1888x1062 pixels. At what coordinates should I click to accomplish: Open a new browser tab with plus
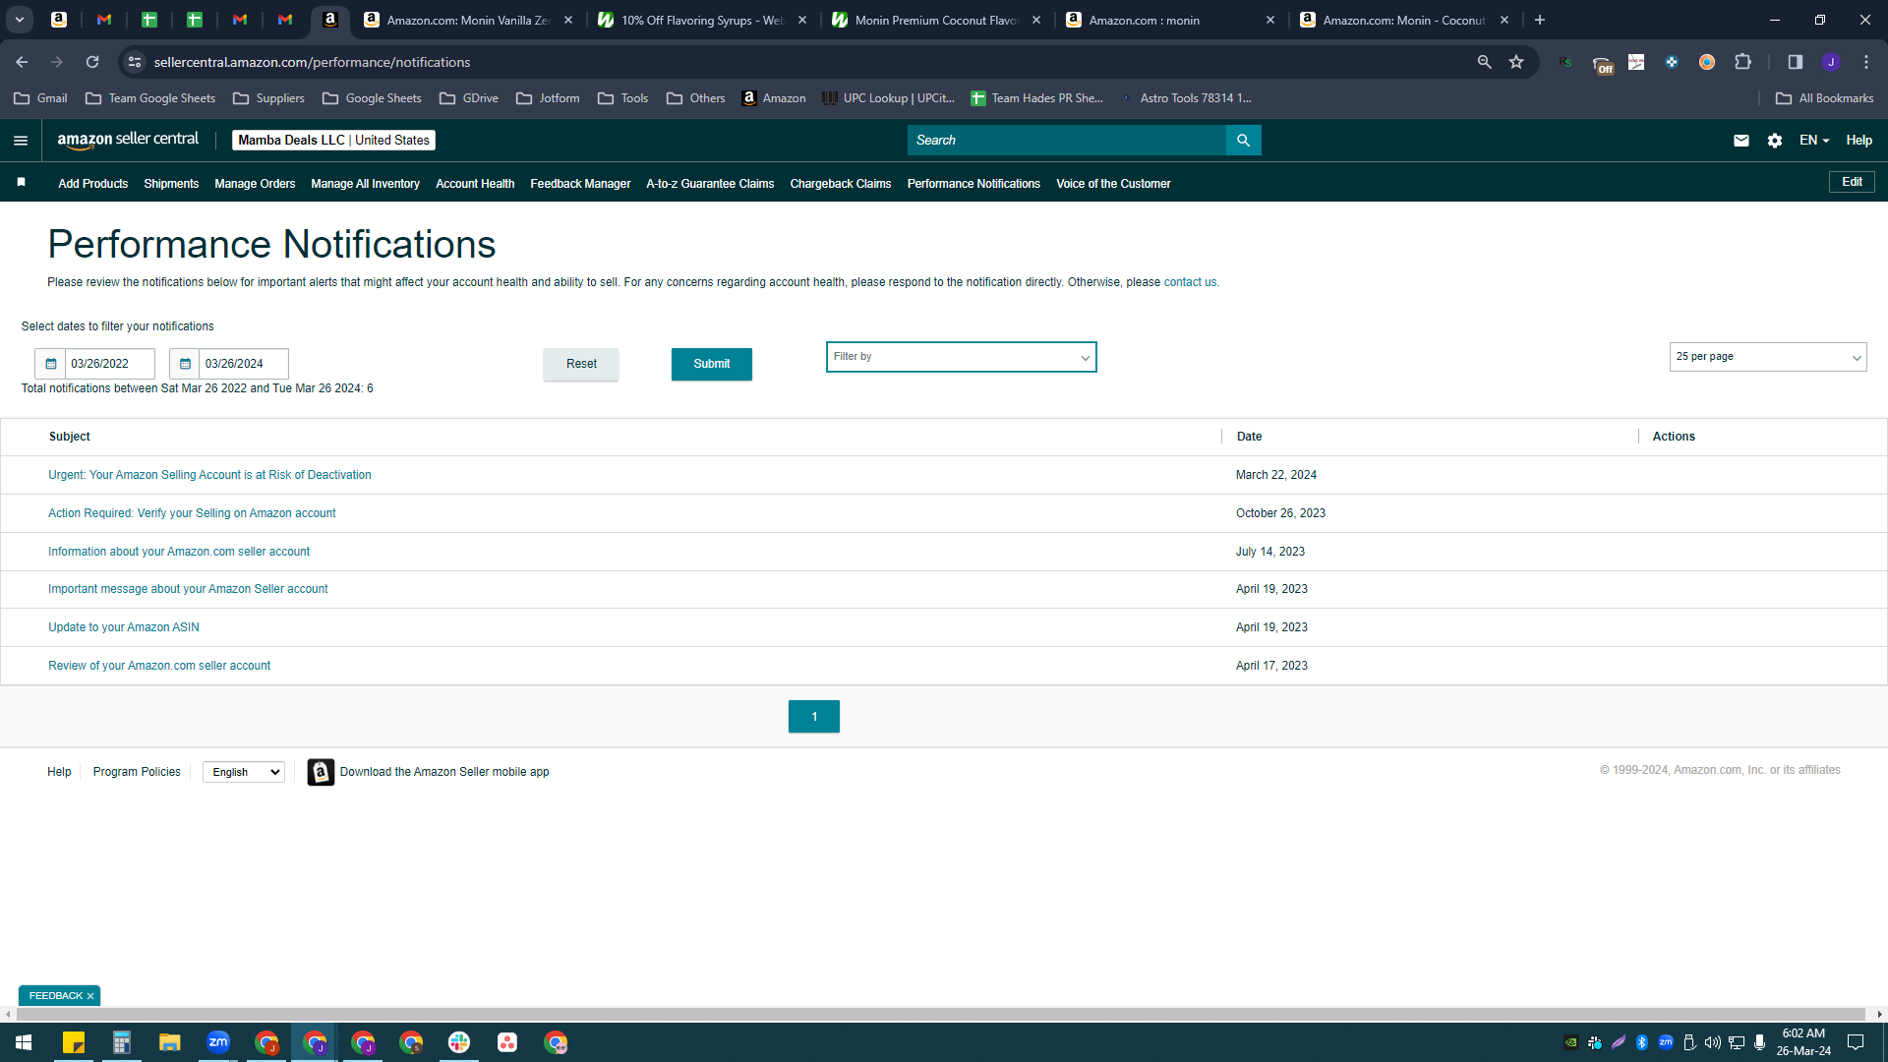pyautogui.click(x=1540, y=20)
